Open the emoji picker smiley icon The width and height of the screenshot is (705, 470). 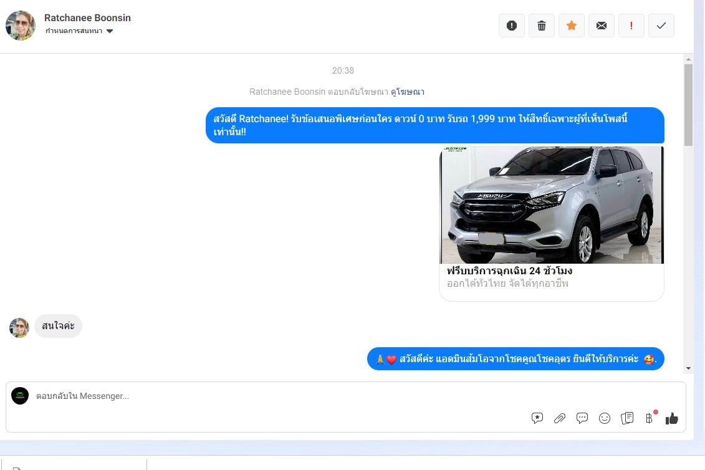[605, 418]
